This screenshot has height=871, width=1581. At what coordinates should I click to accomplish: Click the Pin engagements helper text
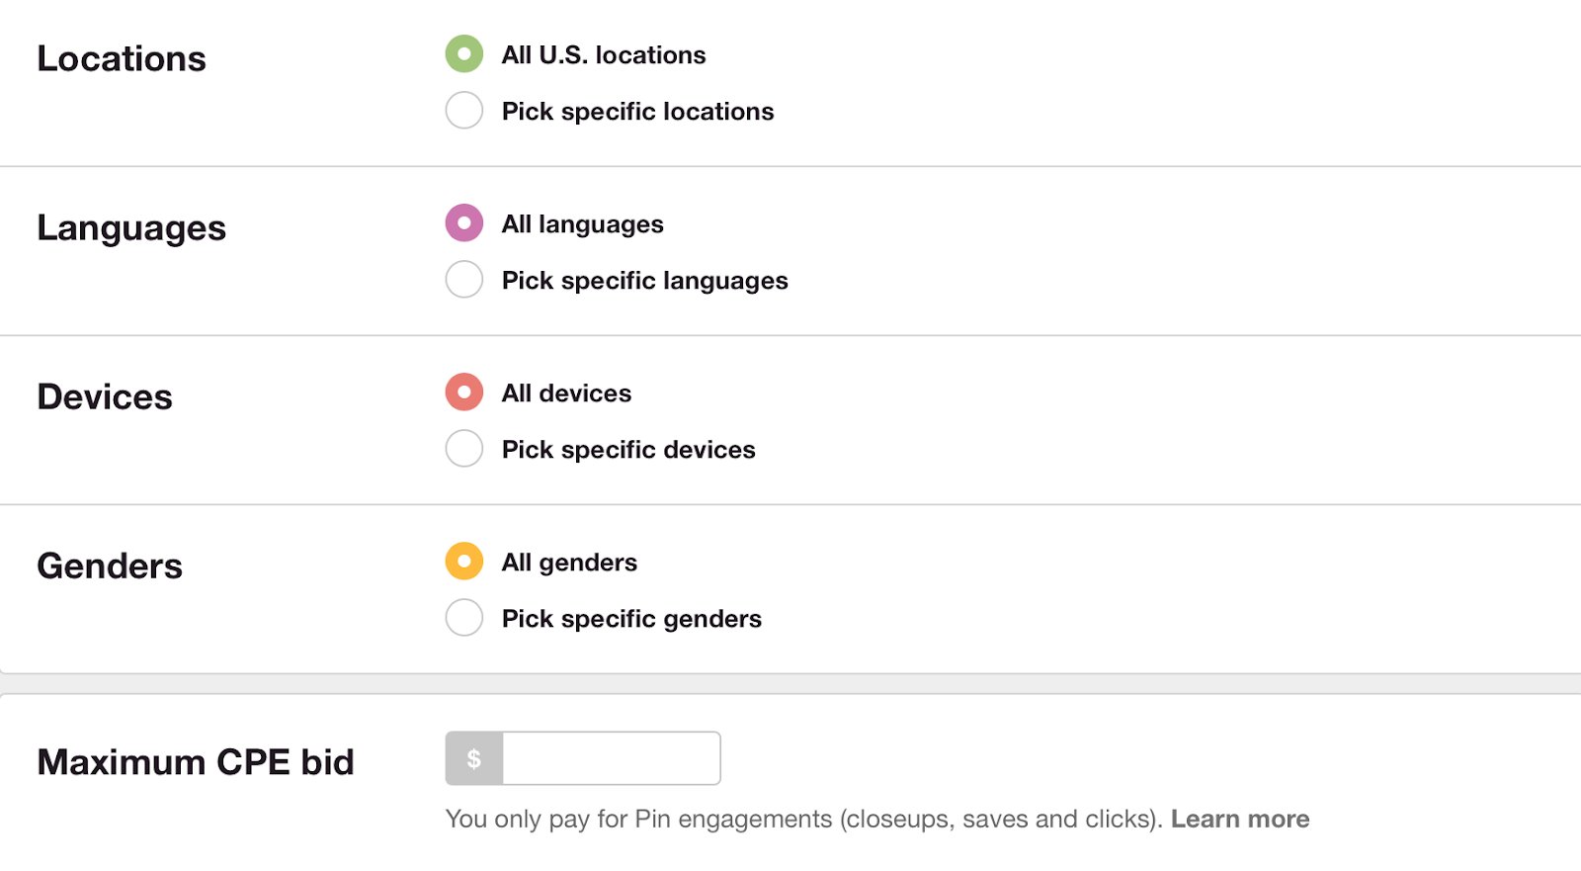pyautogui.click(x=802, y=820)
